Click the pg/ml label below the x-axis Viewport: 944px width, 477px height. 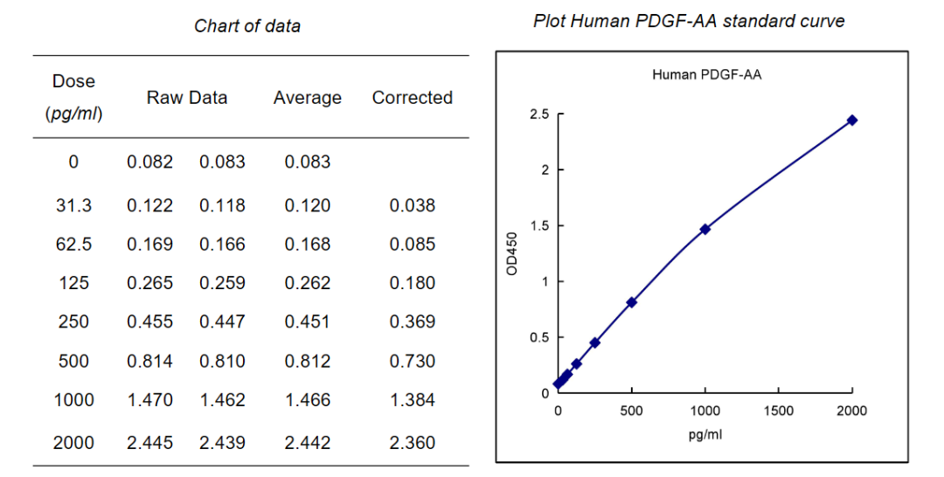[705, 433]
